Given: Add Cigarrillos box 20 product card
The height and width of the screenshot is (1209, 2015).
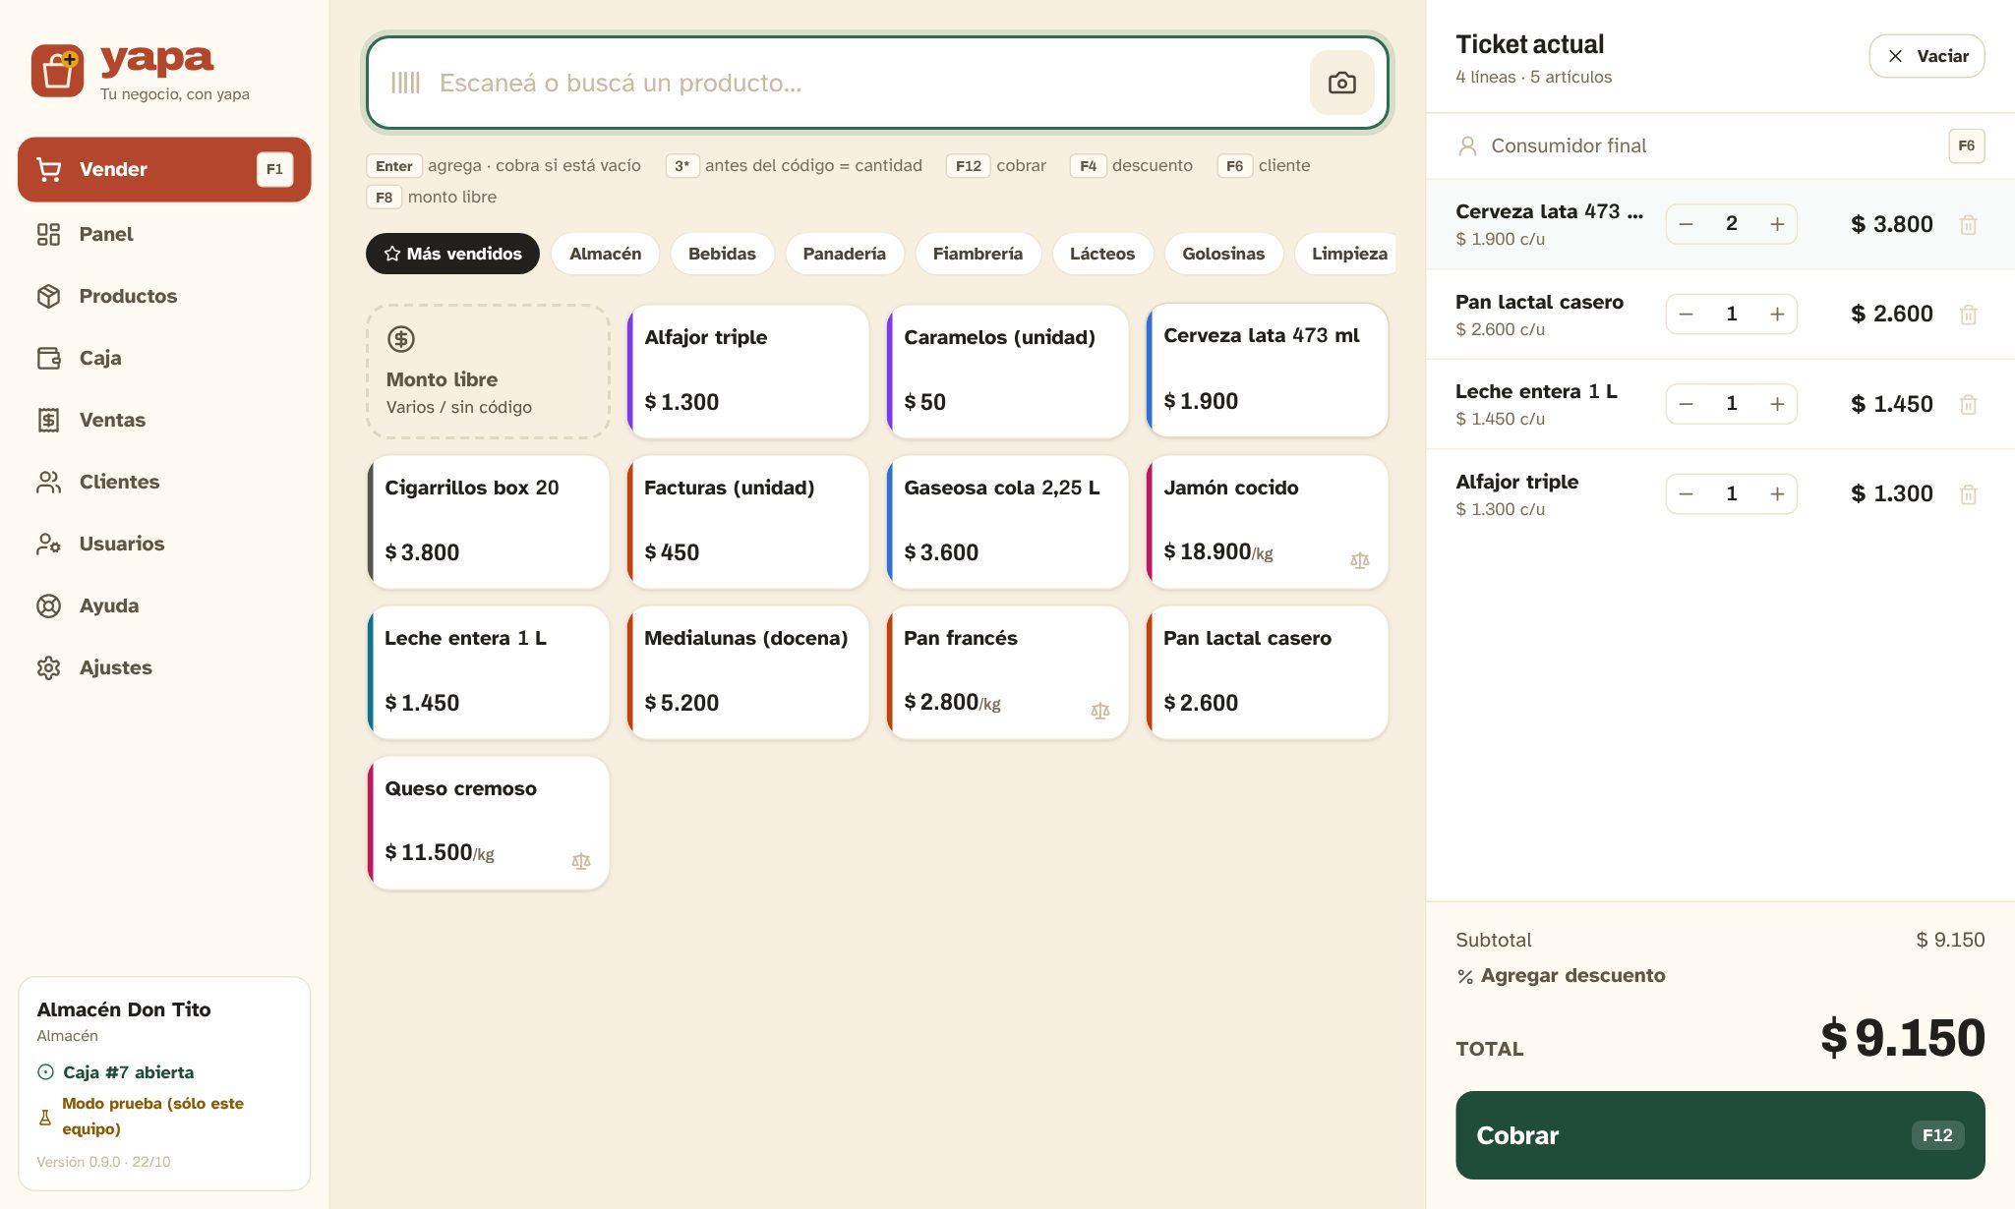Looking at the screenshot, I should pos(488,522).
